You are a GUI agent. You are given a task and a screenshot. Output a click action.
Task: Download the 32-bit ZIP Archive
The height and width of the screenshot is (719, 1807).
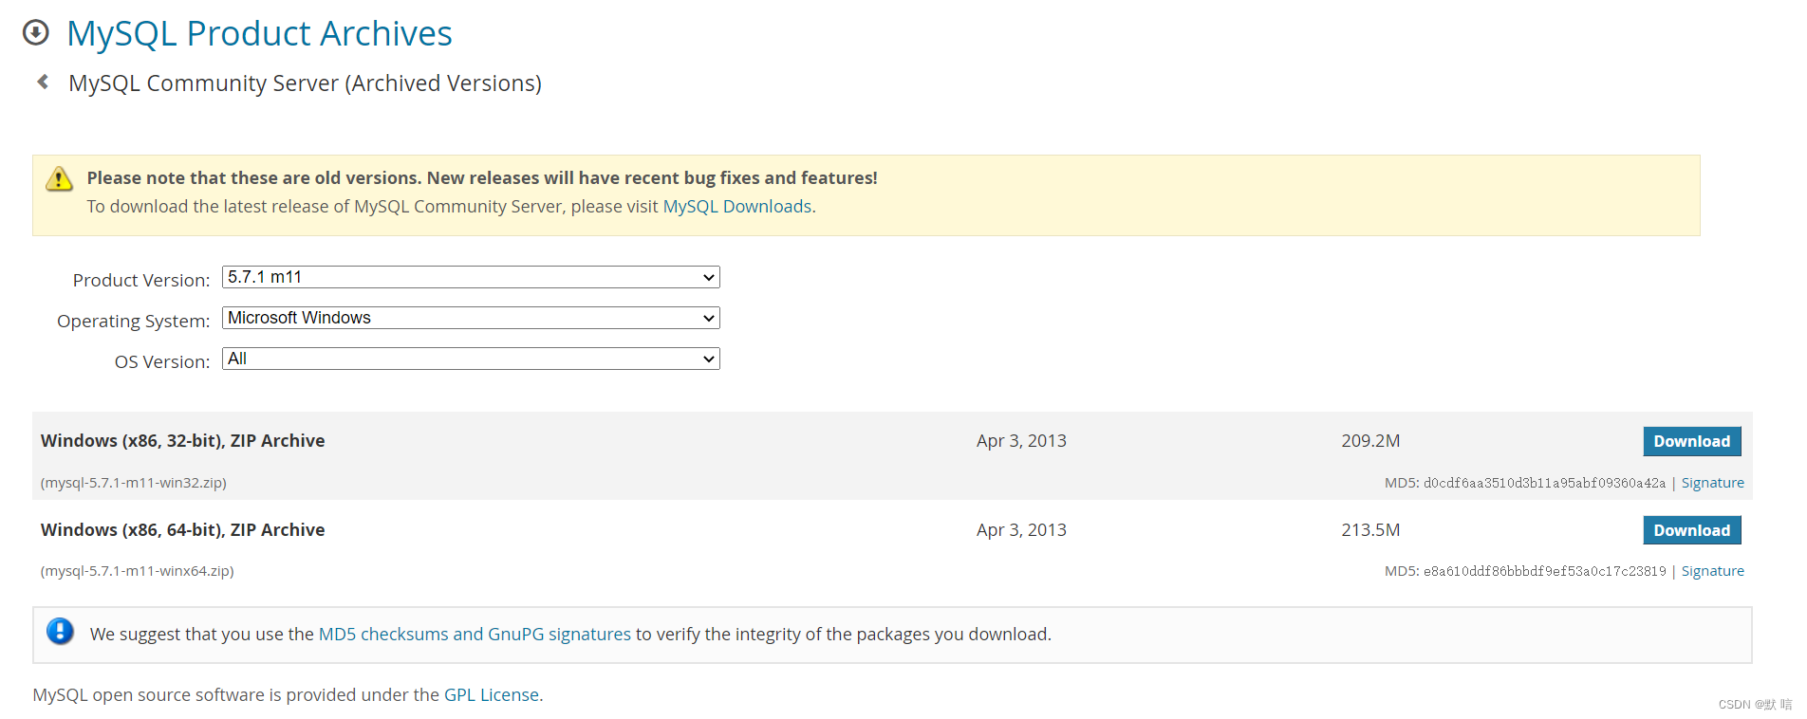click(x=1691, y=441)
